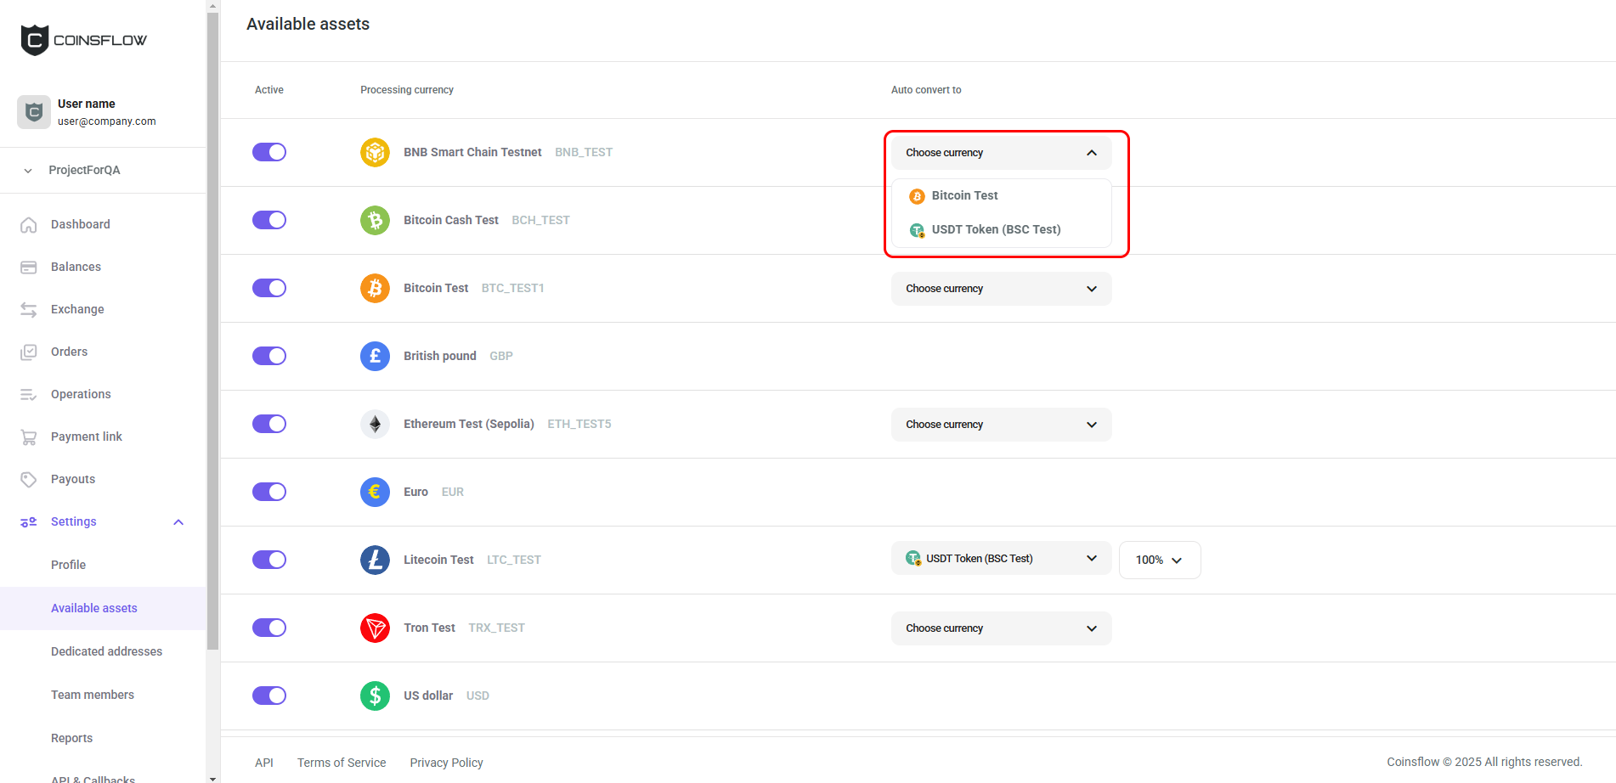Screen dimensions: 1616x783
Task: Click the US dollar currency icon
Action: coord(375,696)
